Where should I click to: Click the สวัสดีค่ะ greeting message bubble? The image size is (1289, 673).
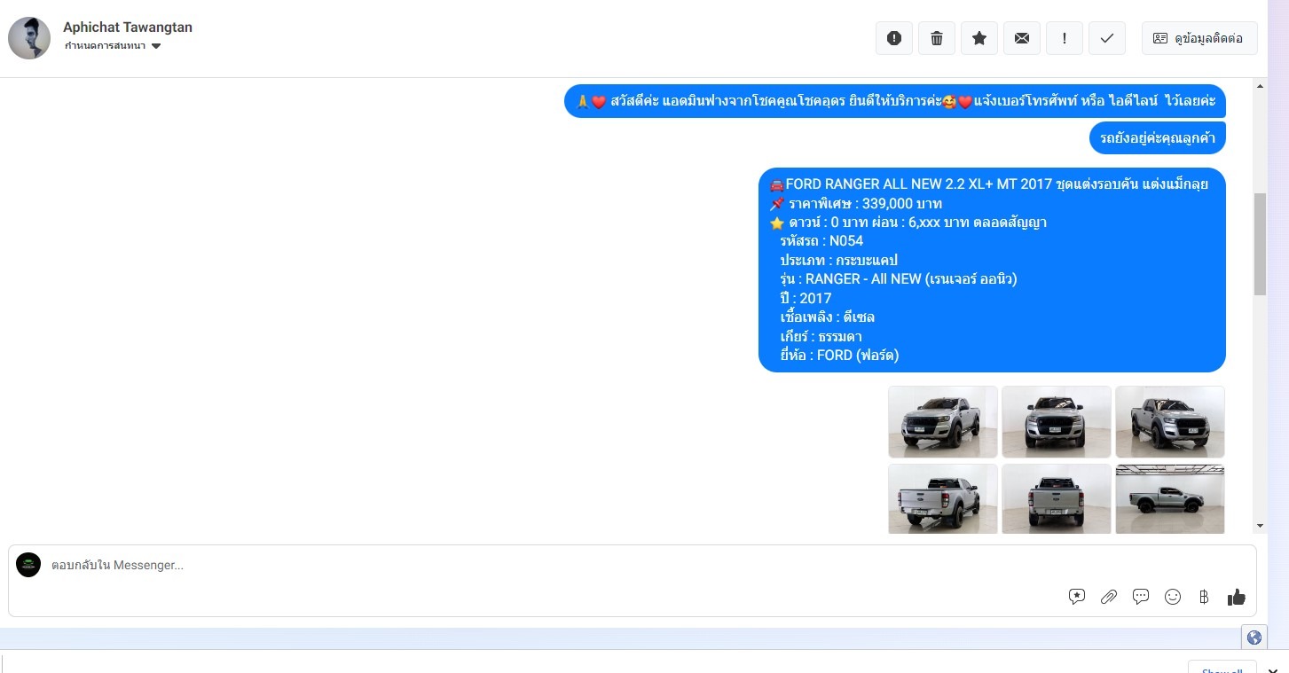[895, 101]
